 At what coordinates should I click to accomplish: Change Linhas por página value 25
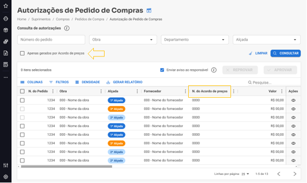click(245, 174)
